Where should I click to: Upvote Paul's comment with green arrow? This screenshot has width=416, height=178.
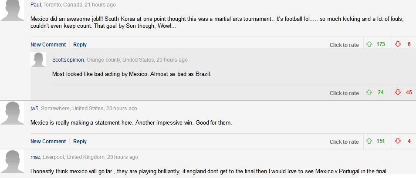[x=369, y=44]
